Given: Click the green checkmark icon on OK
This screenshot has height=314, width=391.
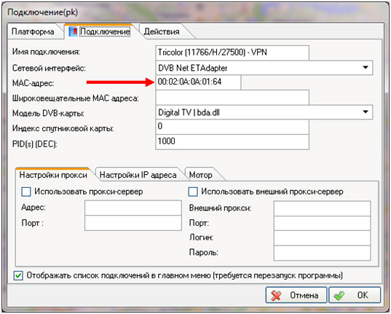Looking at the screenshot, I should click(339, 296).
